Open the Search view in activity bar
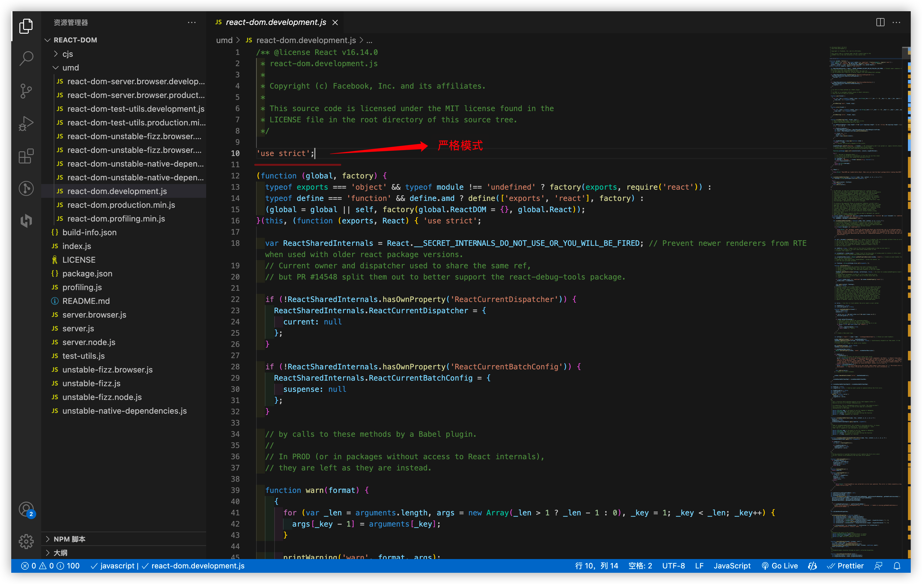Screen dimensions: 922x584 [x=26, y=59]
